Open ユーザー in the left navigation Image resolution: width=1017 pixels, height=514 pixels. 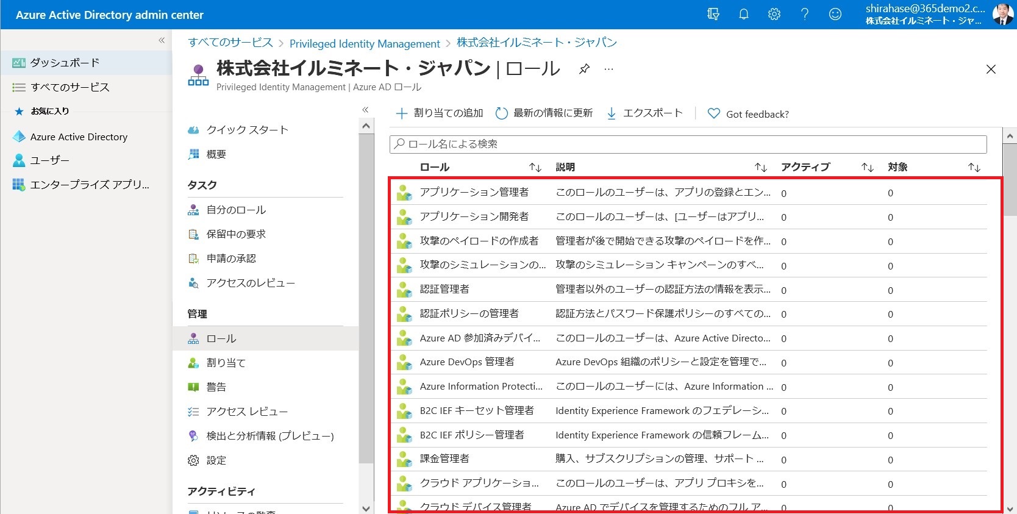coord(86,160)
